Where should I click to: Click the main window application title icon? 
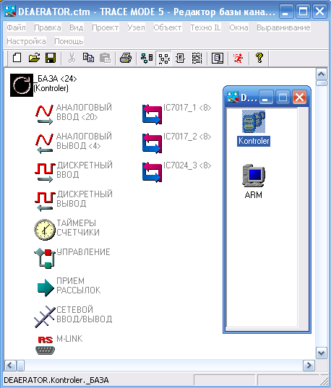tap(10, 11)
